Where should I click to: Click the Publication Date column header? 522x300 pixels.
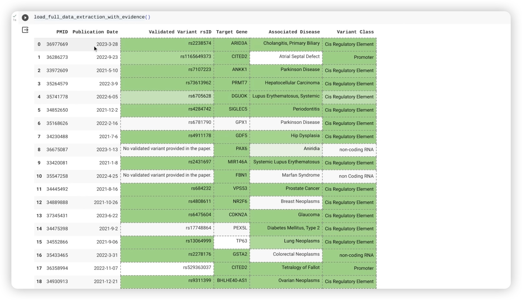pyautogui.click(x=95, y=32)
